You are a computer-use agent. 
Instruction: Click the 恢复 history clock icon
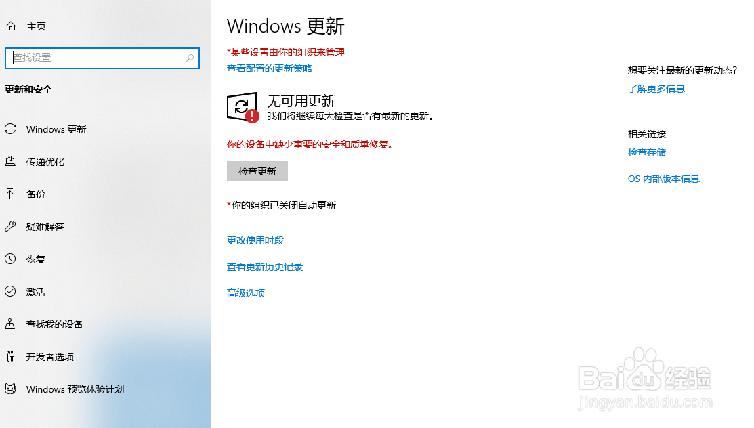click(10, 259)
